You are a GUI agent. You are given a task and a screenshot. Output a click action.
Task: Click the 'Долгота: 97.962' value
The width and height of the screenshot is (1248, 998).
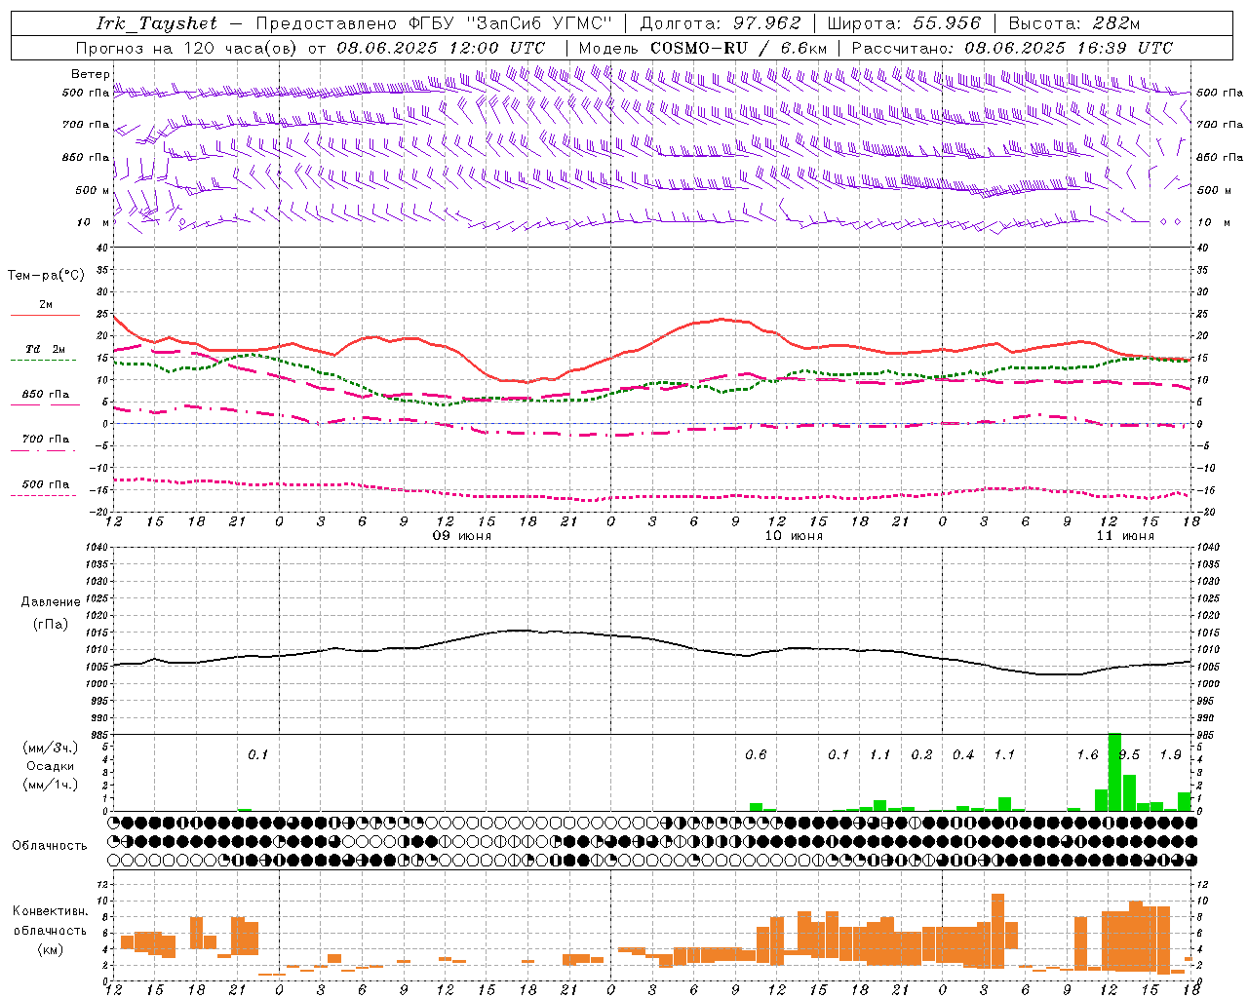tap(720, 23)
